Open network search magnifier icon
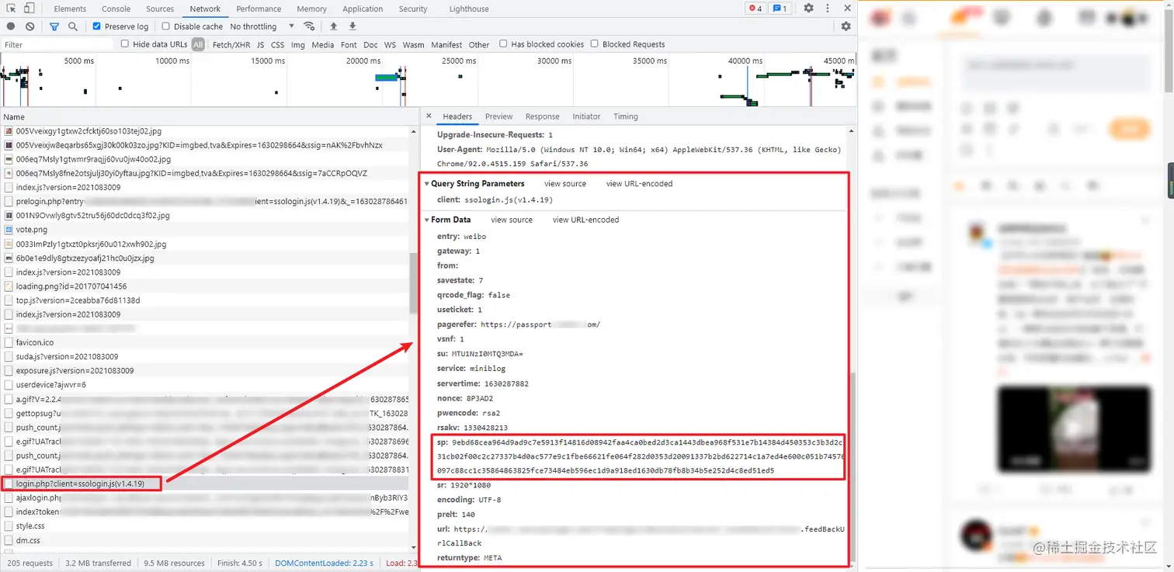This screenshot has height=572, width=1174. coord(73,26)
